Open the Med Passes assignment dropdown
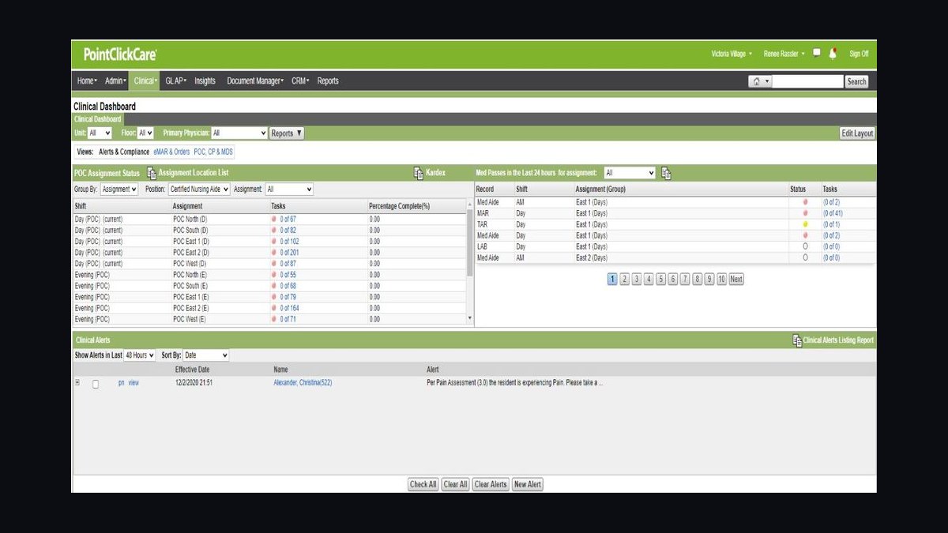This screenshot has height=533, width=948. click(x=630, y=173)
